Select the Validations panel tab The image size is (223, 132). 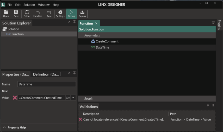pos(89,107)
